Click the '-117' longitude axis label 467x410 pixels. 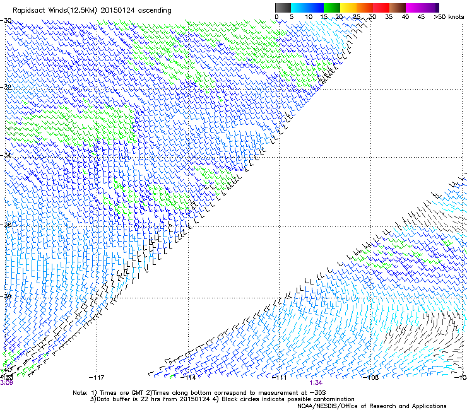point(97,378)
